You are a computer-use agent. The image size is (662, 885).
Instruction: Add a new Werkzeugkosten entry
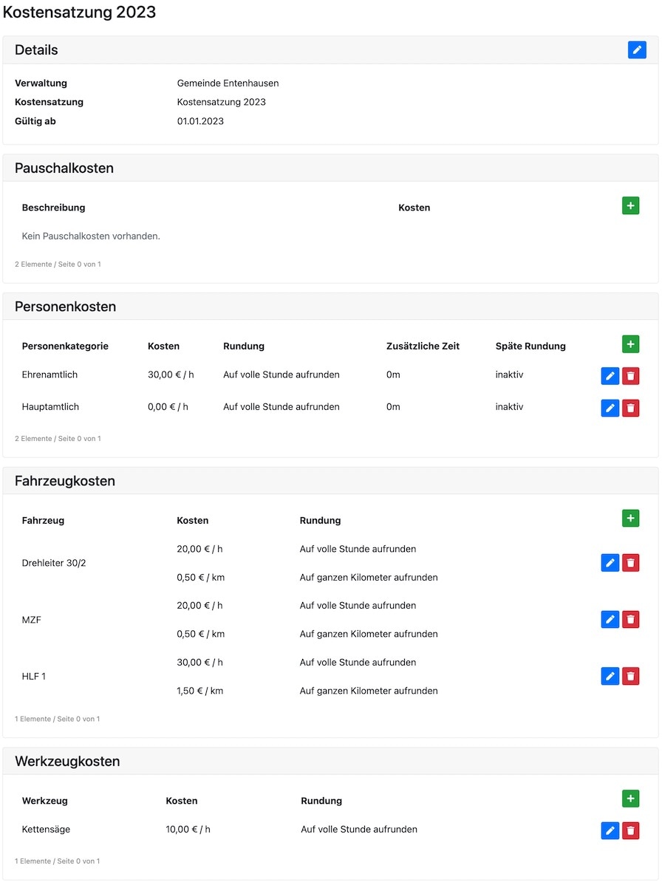pyautogui.click(x=630, y=799)
